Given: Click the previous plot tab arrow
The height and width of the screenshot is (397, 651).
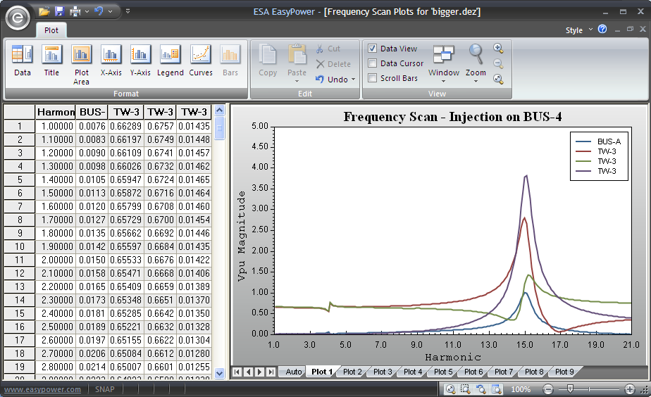Looking at the screenshot, I should point(248,372).
